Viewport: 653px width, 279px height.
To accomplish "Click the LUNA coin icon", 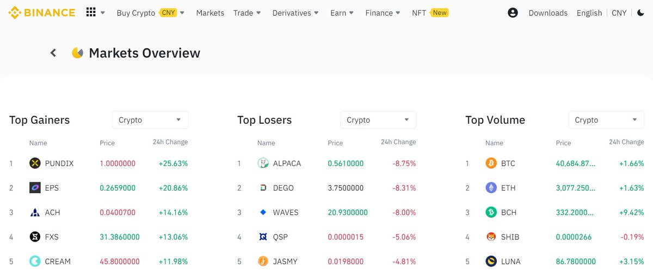I will click(491, 261).
